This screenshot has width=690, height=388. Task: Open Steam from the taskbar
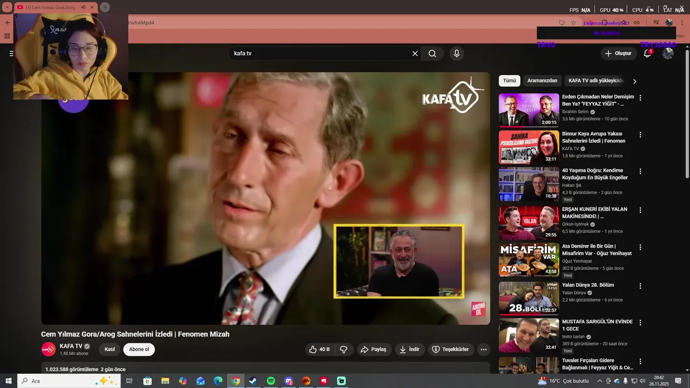coord(253,381)
